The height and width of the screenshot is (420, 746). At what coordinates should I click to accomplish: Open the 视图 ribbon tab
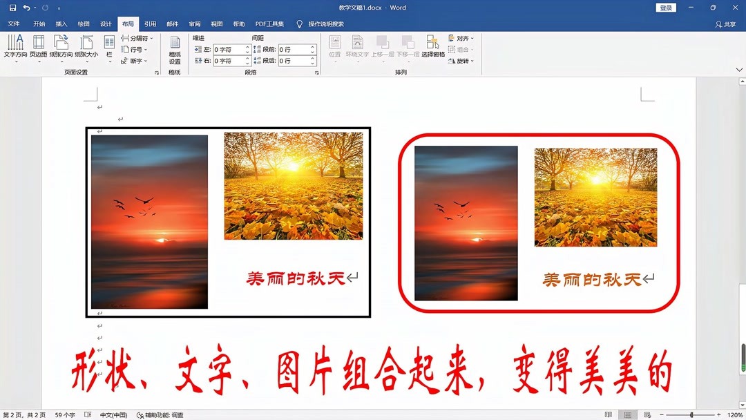pos(216,23)
